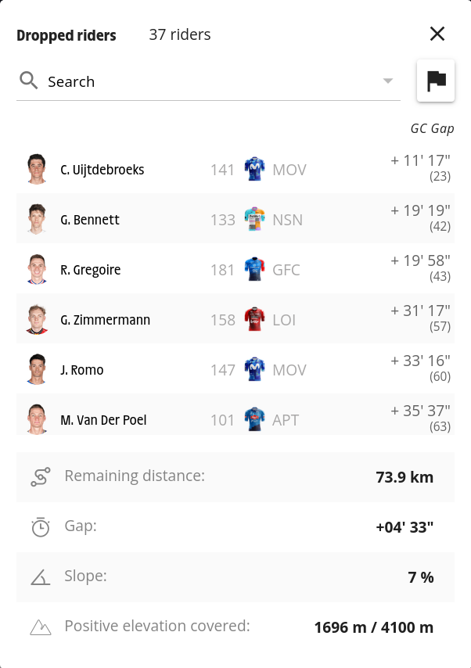Click the GC Gap column header
The image size is (471, 668).
coord(432,128)
